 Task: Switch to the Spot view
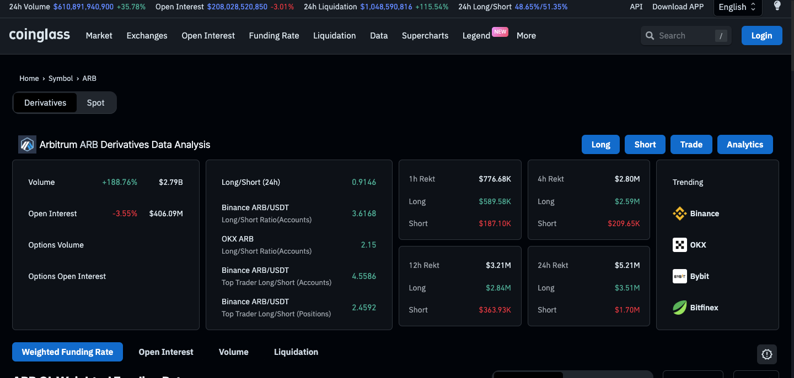95,103
